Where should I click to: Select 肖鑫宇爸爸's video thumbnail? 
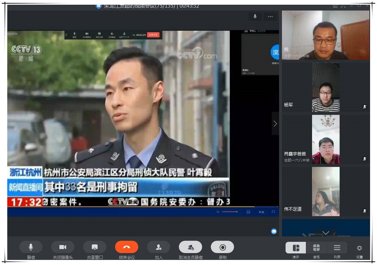pyautogui.click(x=325, y=139)
